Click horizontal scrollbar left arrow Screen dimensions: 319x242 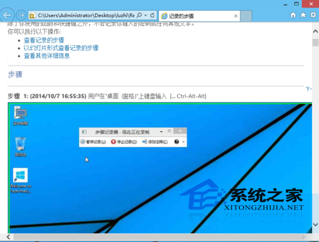(8, 237)
